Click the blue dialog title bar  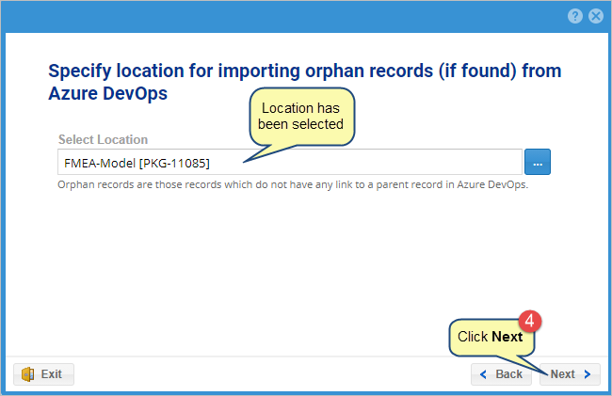(x=282, y=16)
